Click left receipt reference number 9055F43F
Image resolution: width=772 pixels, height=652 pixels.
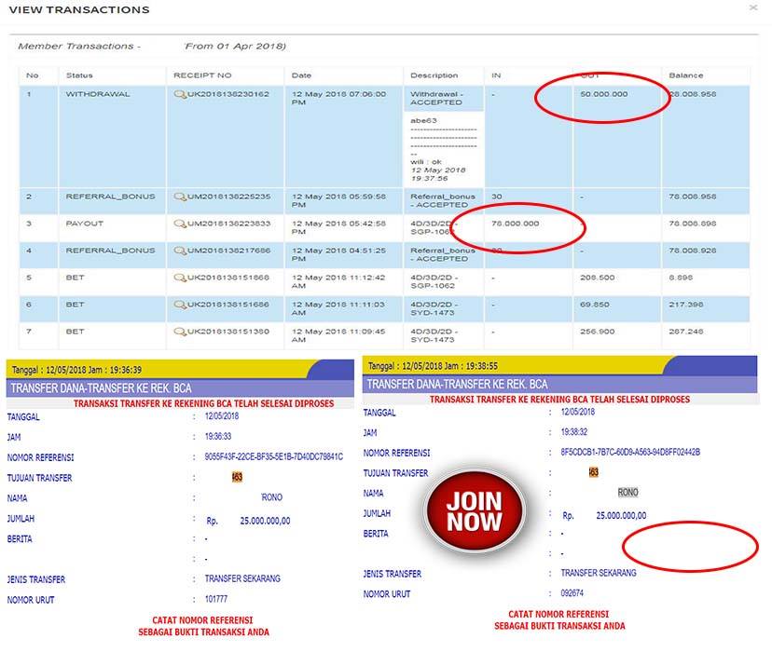tap(273, 457)
